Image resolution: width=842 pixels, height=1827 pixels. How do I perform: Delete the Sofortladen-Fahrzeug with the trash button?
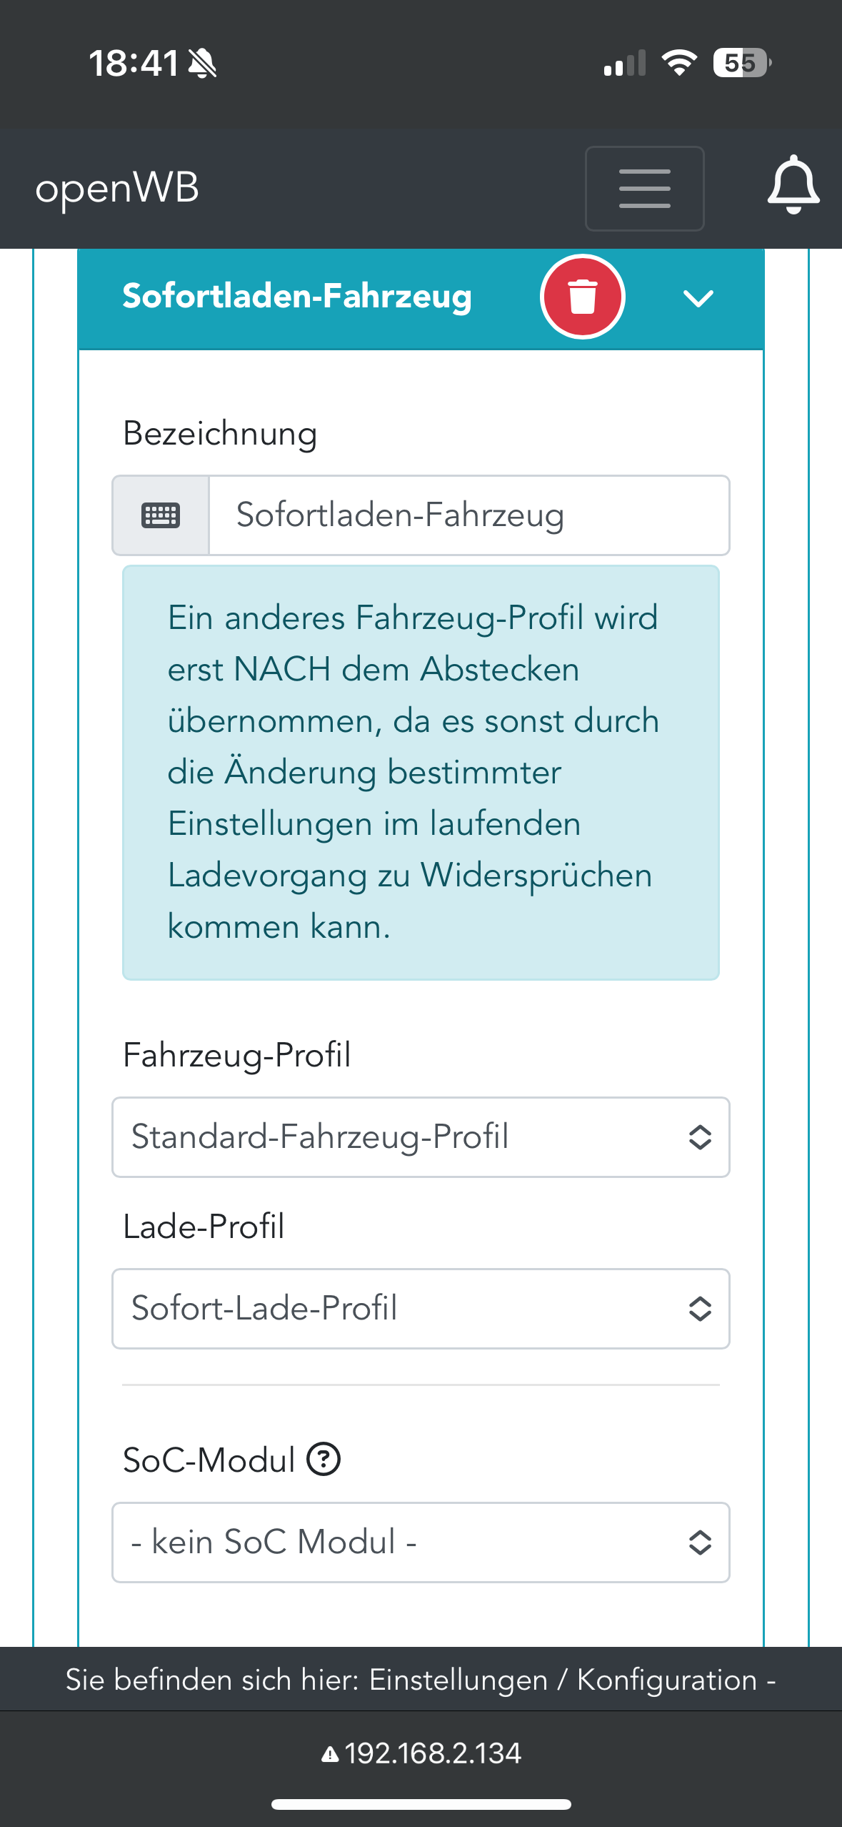click(583, 297)
